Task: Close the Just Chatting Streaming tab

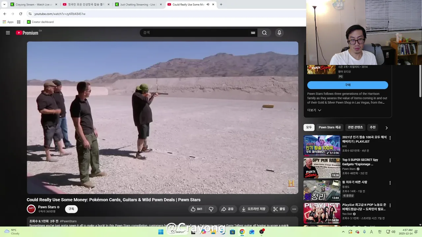Action: click(x=161, y=5)
